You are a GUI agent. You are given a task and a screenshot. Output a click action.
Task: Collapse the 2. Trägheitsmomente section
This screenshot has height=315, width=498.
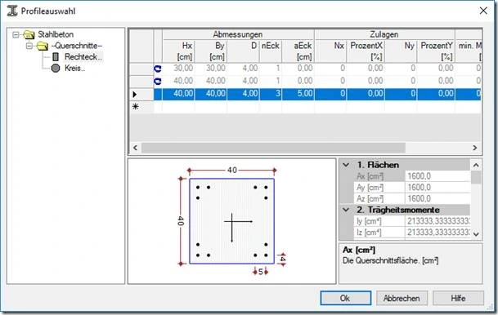tap(346, 210)
